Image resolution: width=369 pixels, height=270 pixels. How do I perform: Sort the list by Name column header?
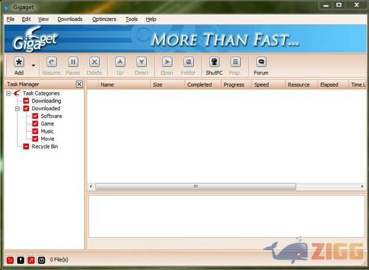[108, 84]
